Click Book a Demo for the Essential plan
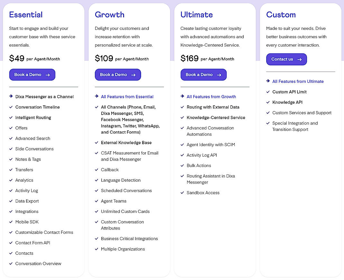The height and width of the screenshot is (280, 344). 32,74
